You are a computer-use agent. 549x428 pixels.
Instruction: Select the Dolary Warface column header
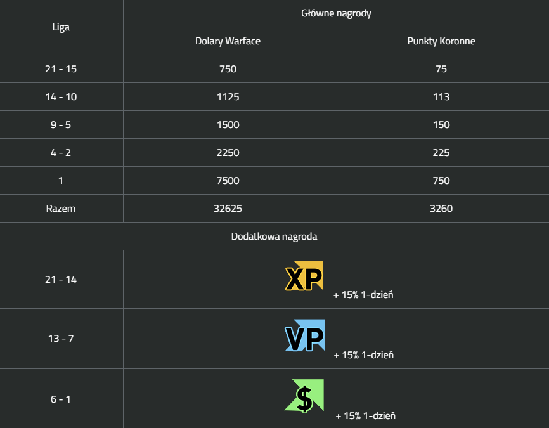pos(228,41)
